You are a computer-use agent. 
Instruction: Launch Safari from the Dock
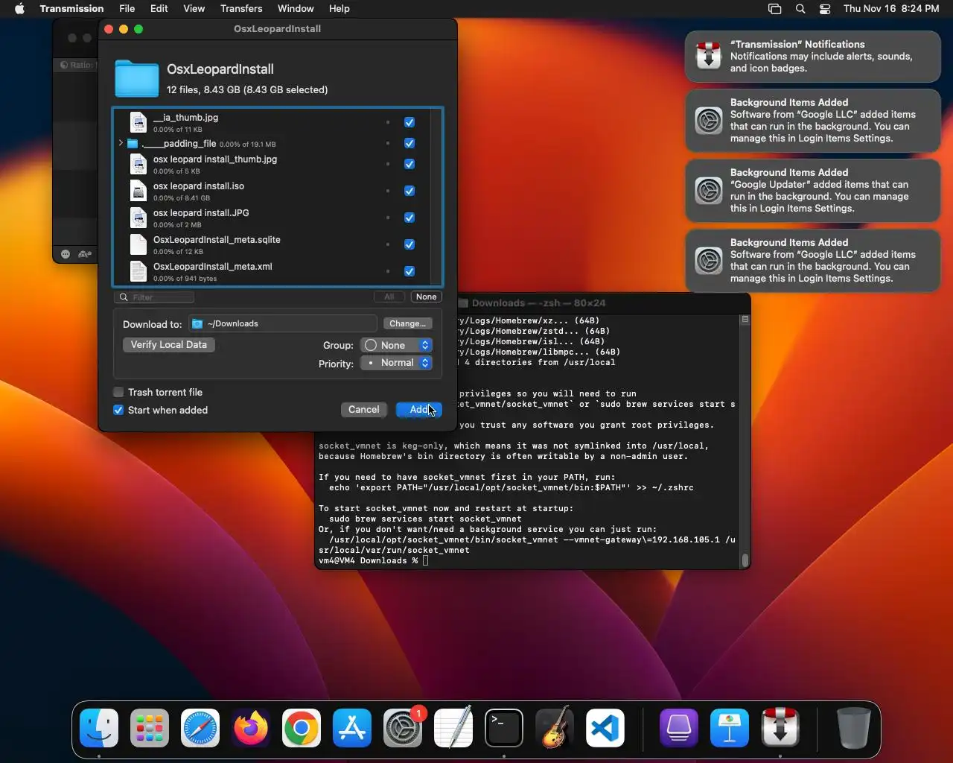point(200,728)
